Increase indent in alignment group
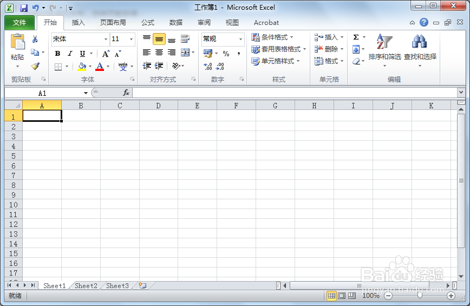The height and width of the screenshot is (306, 470). (159, 66)
